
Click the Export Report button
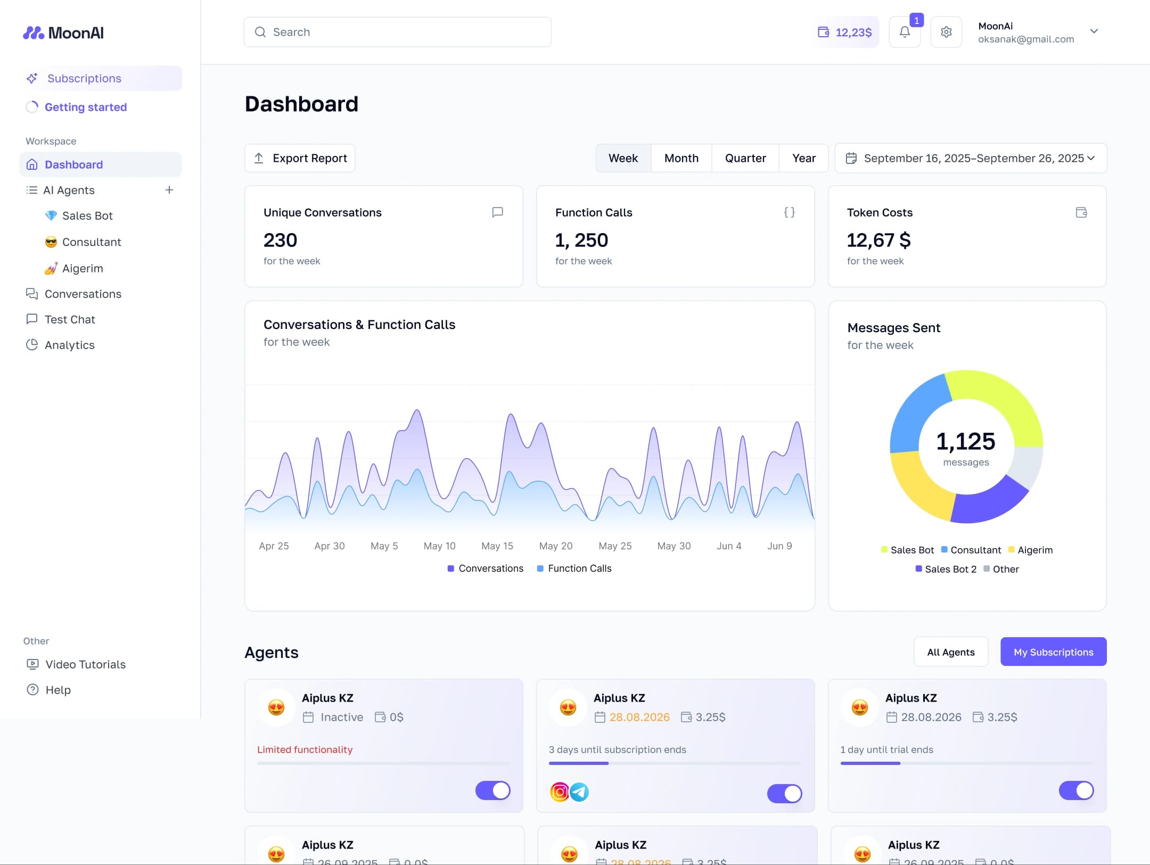click(300, 158)
